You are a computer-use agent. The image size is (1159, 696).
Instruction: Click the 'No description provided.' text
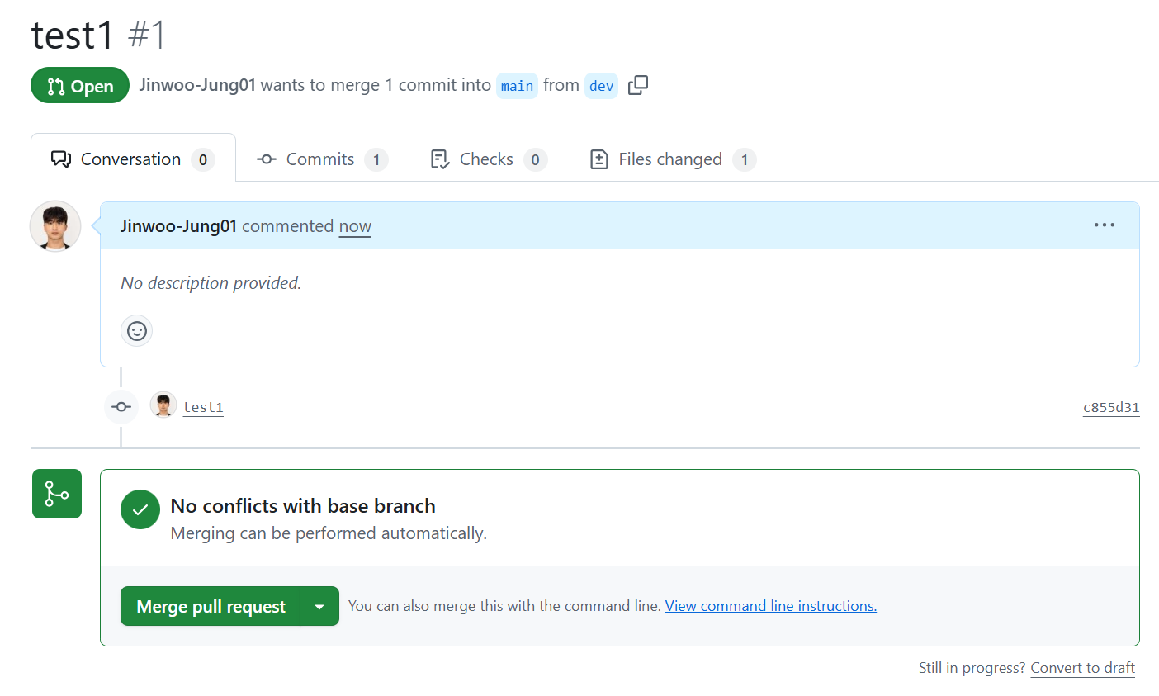coord(211,283)
